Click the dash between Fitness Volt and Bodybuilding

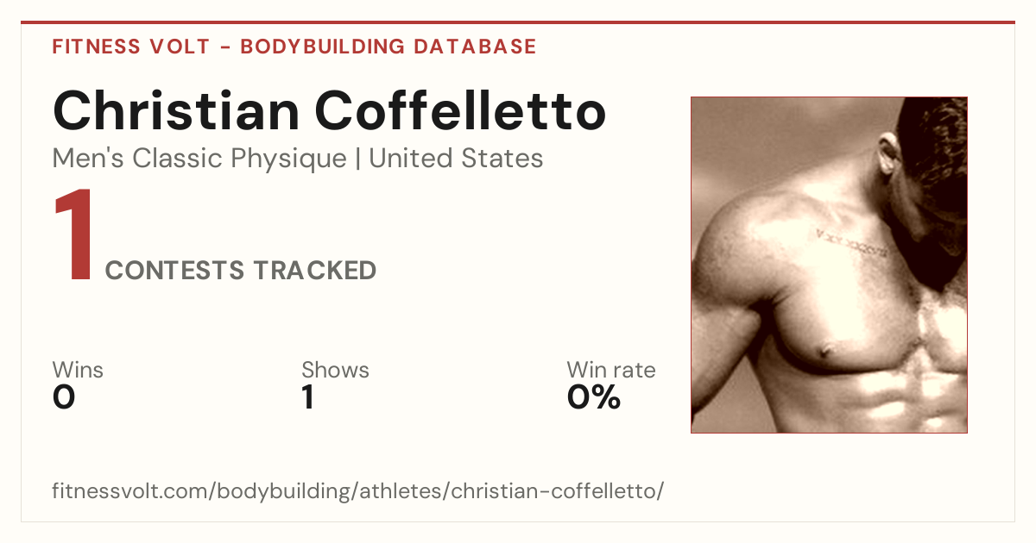[225, 47]
